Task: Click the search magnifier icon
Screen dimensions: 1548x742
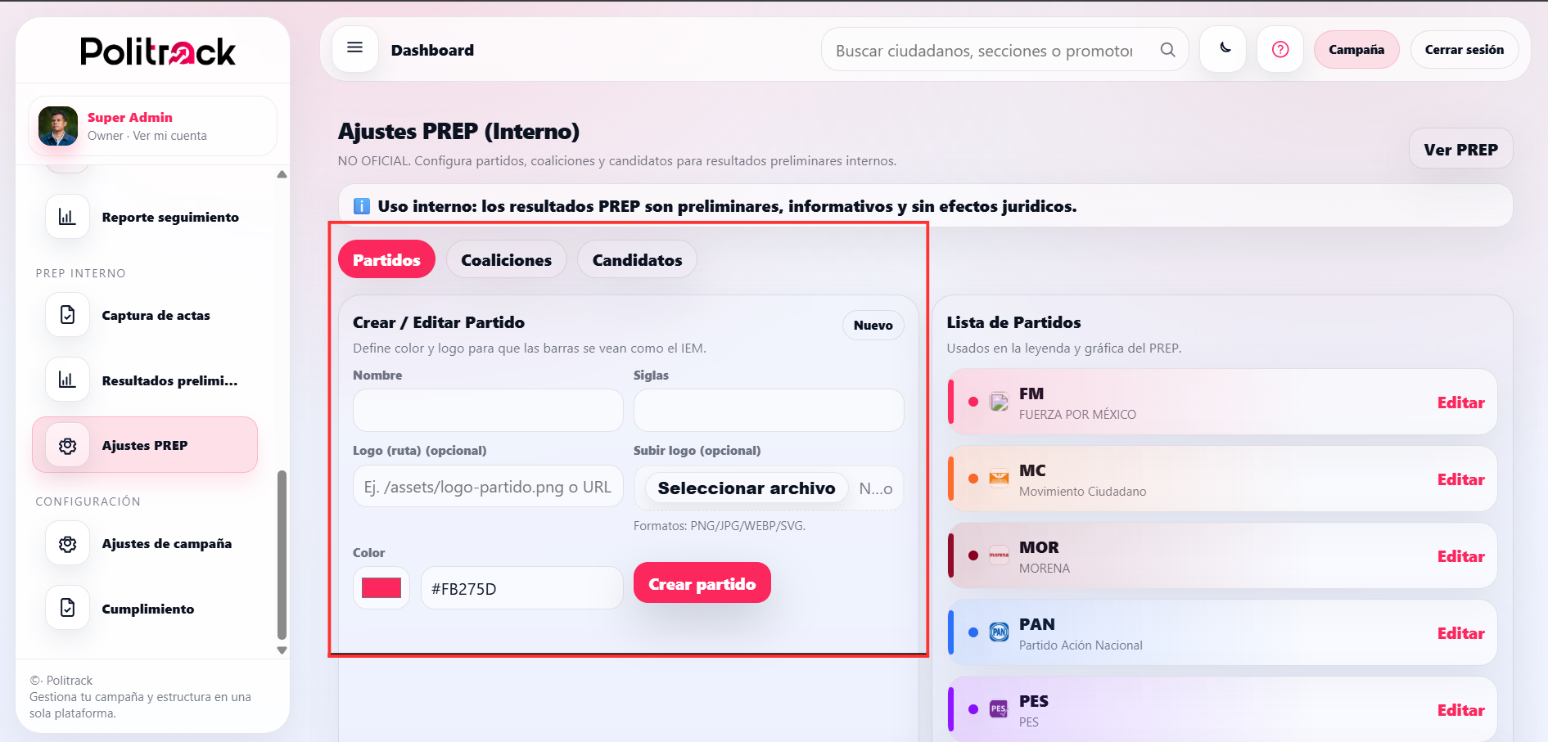Action: (1168, 49)
